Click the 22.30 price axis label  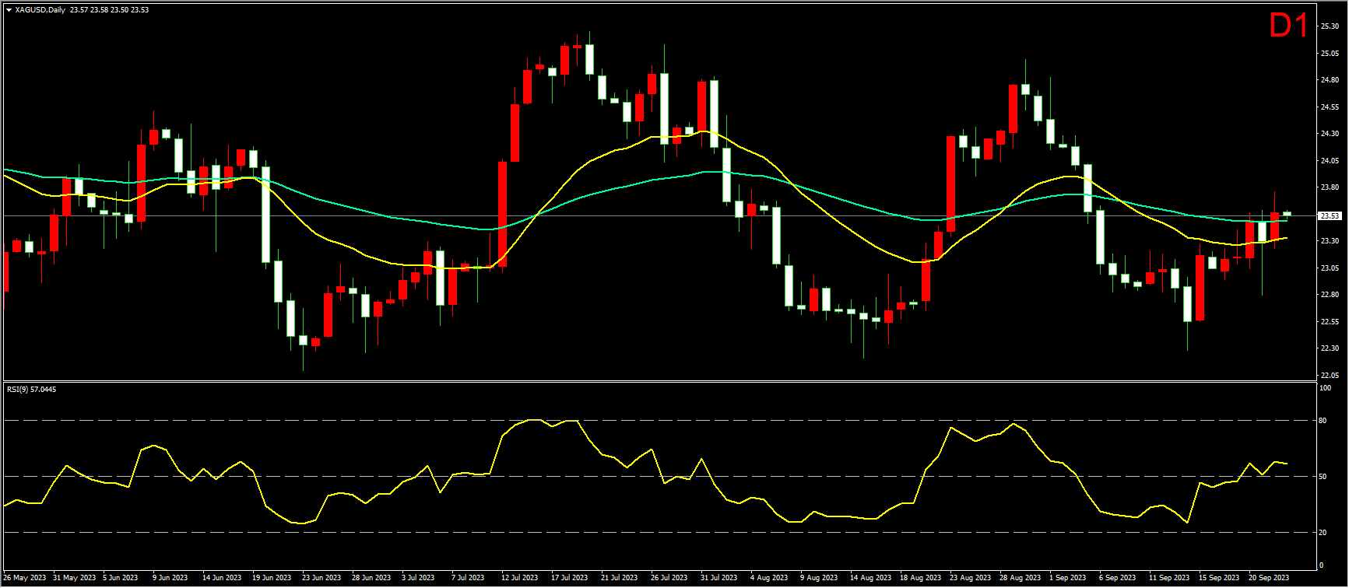1330,348
